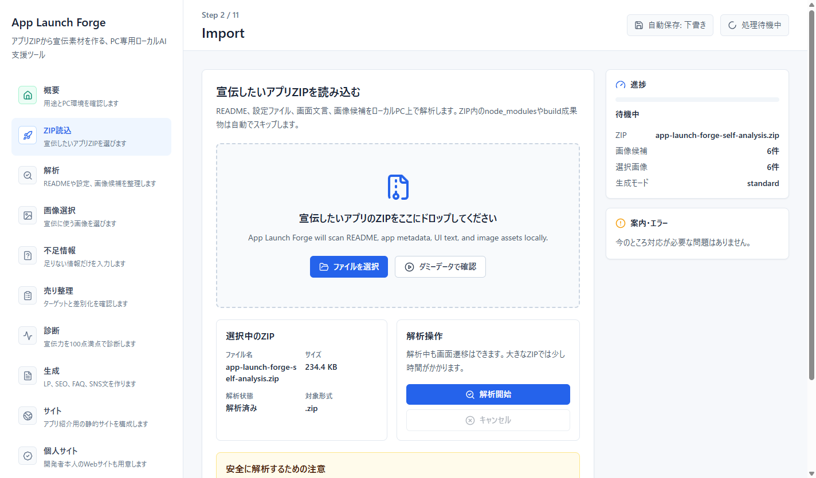Click the 選択中のZIP card heading
This screenshot has width=816, height=478.
[250, 336]
